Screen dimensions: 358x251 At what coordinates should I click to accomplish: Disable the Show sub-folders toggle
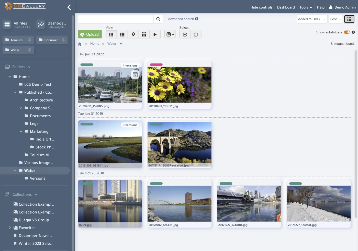pyautogui.click(x=347, y=32)
